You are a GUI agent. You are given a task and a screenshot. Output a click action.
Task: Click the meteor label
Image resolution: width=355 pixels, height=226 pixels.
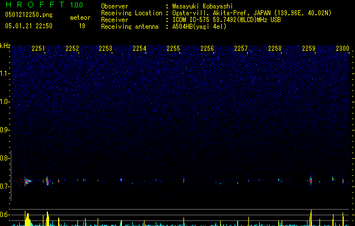pyautogui.click(x=80, y=18)
